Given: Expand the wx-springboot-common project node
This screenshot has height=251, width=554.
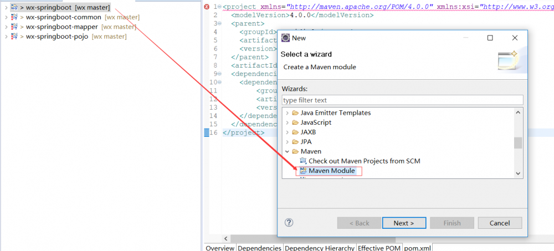Looking at the screenshot, I should (6, 17).
